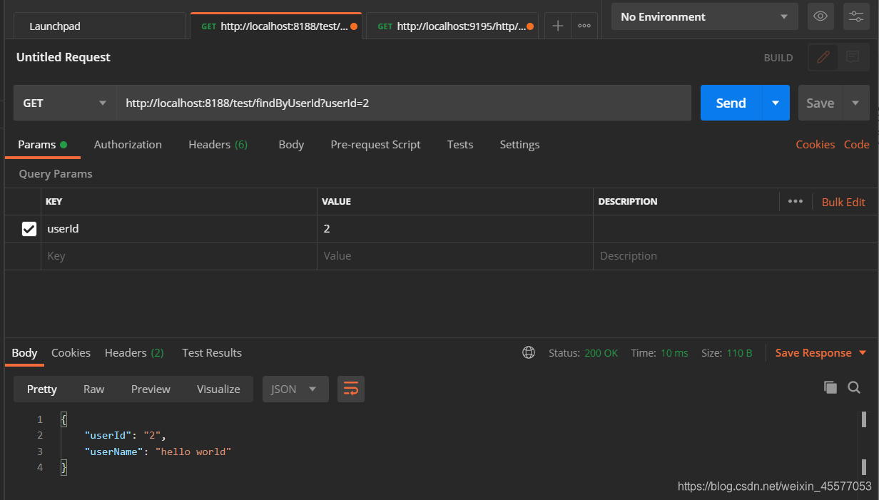Open the request Body tab
This screenshot has height=500, width=879.
(x=291, y=145)
